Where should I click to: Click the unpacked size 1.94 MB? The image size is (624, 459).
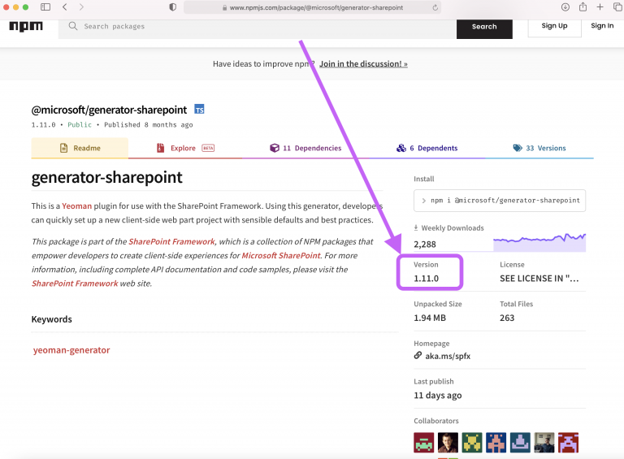pos(430,318)
